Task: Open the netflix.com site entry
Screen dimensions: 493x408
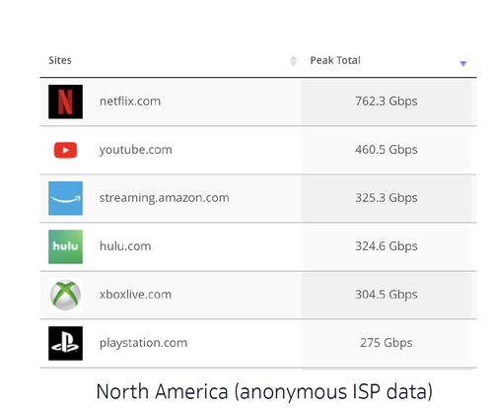Action: click(x=130, y=102)
